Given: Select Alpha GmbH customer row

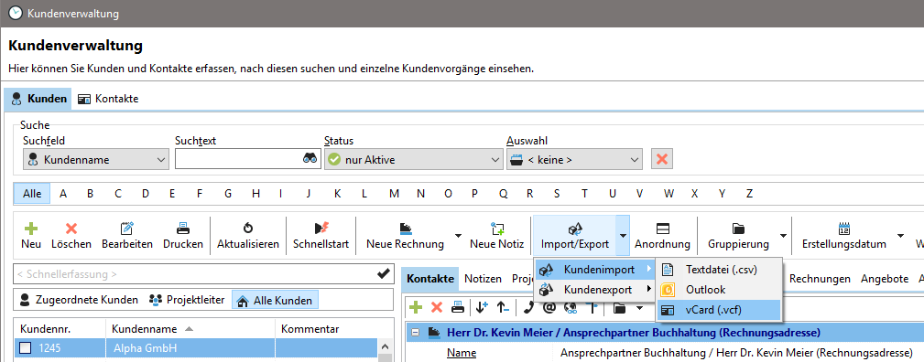Looking at the screenshot, I should point(195,348).
